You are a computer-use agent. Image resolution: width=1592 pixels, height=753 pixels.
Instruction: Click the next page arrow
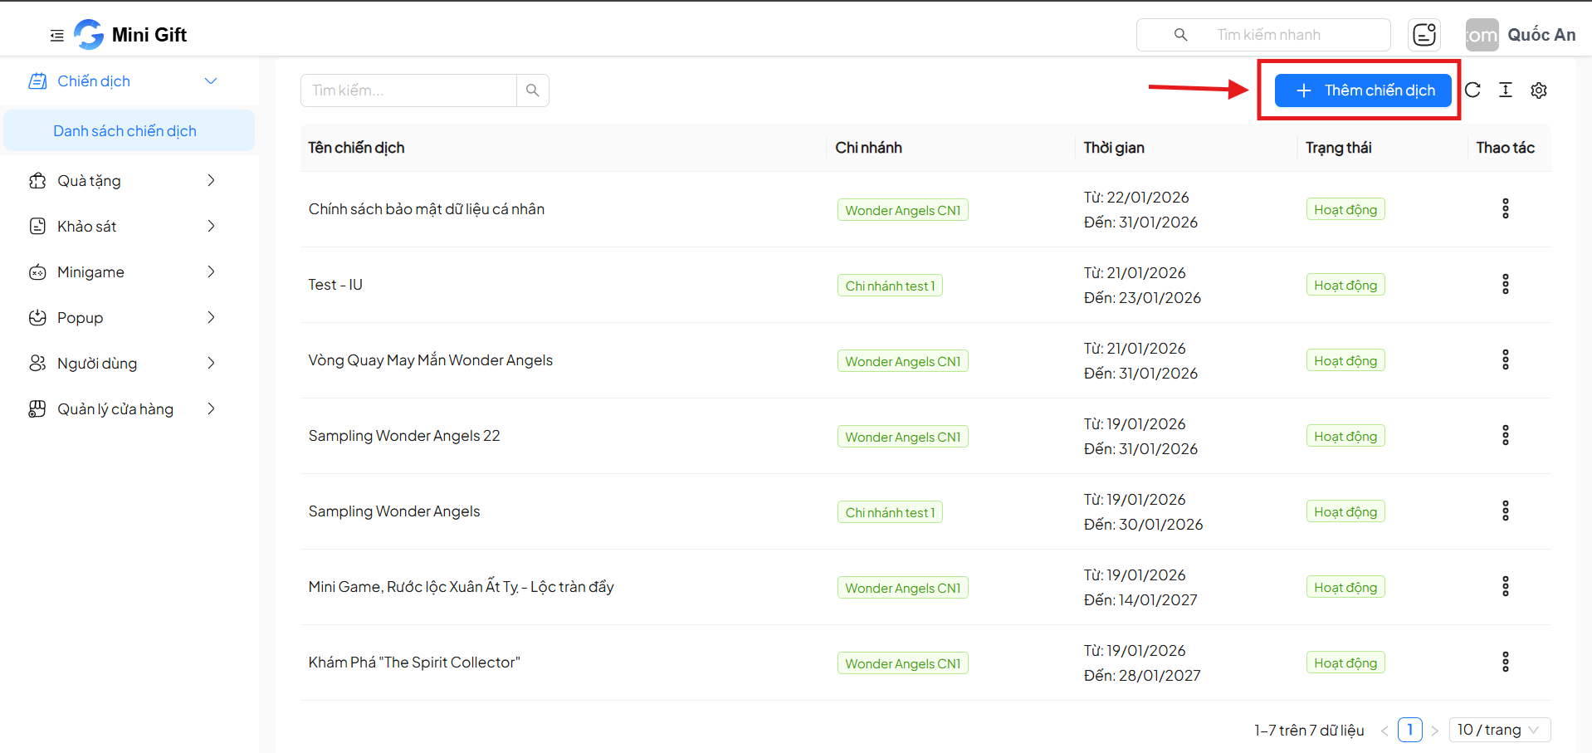tap(1434, 731)
